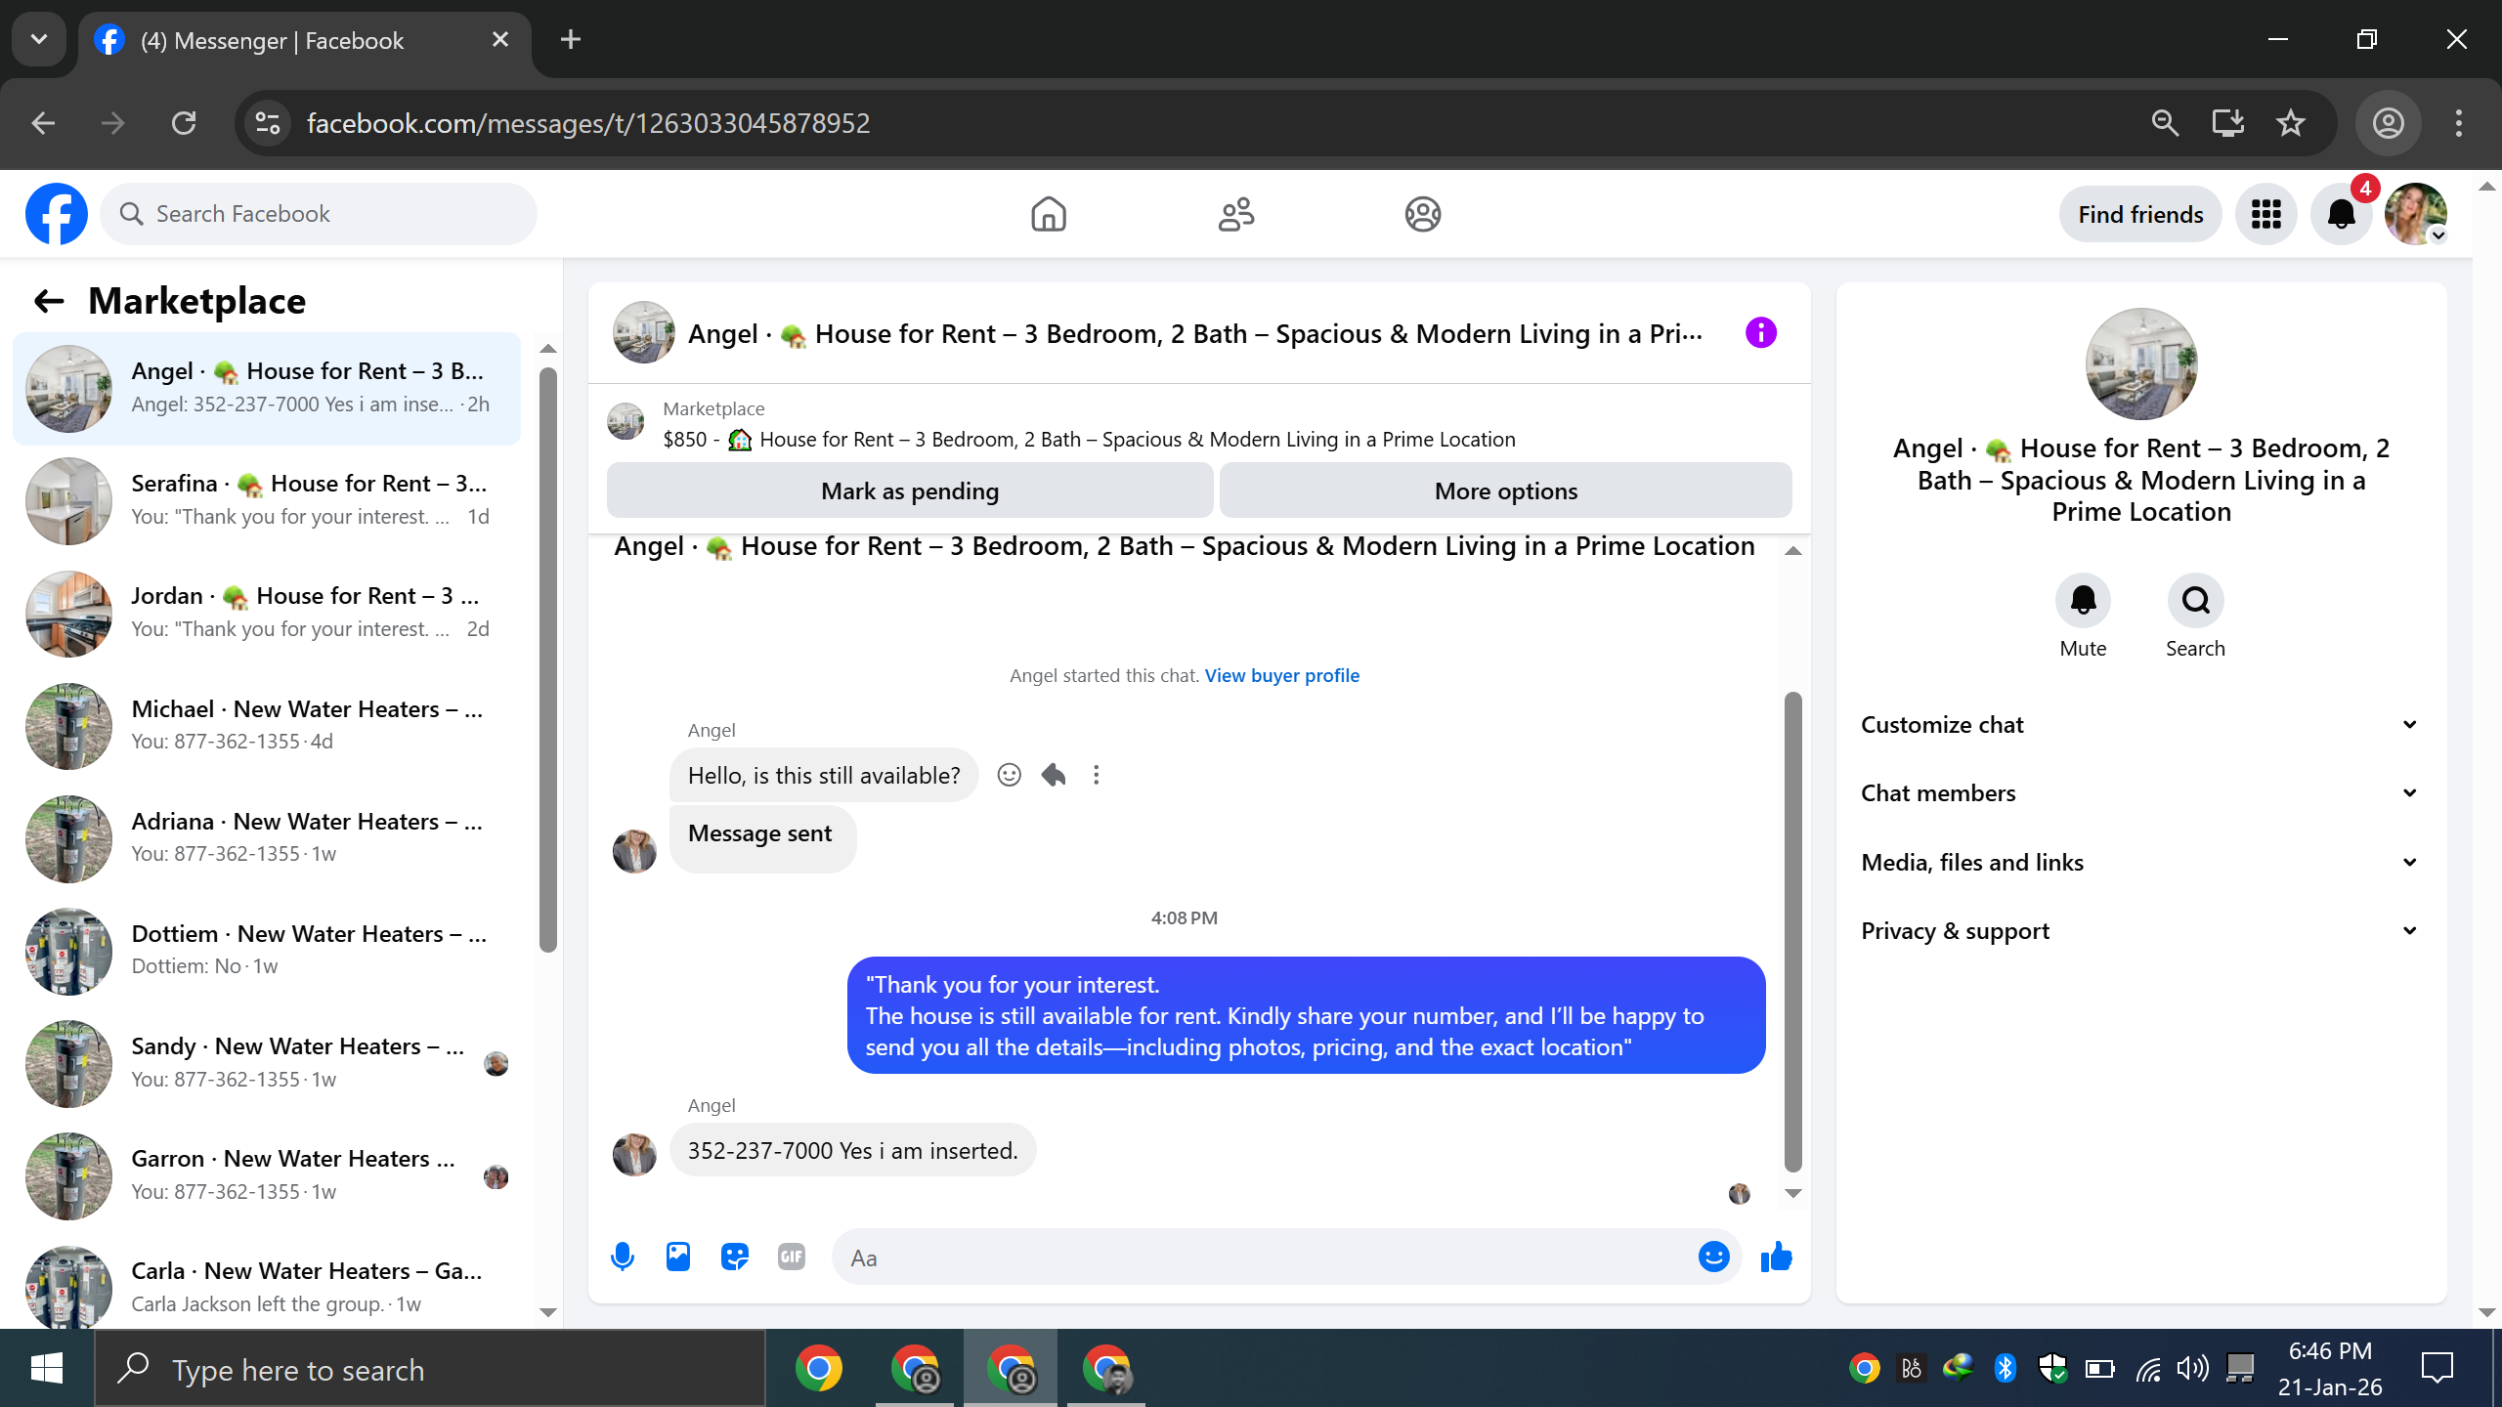Reply to 'Hello, is this still available?'
Screen dimensions: 2502x1407
pyautogui.click(x=1053, y=775)
